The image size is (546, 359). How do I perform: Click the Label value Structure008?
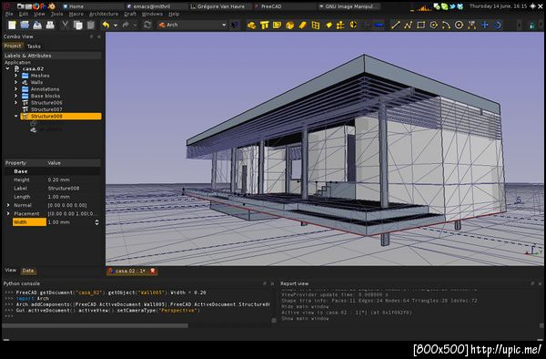pos(64,189)
